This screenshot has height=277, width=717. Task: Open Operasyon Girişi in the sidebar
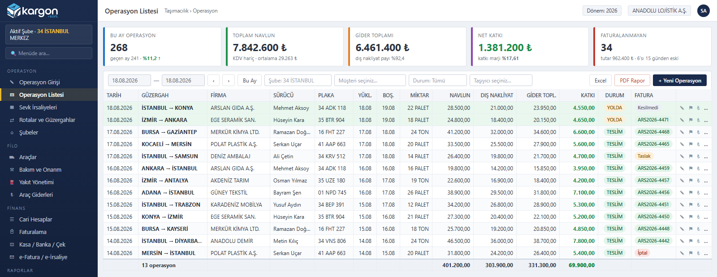pos(49,82)
